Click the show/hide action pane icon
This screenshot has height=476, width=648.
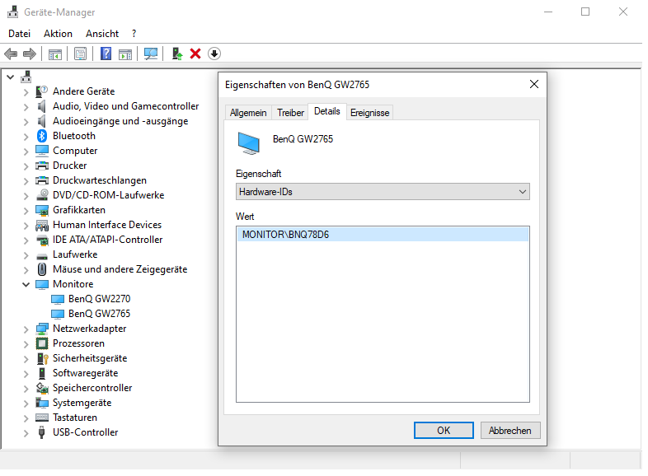[x=125, y=54]
